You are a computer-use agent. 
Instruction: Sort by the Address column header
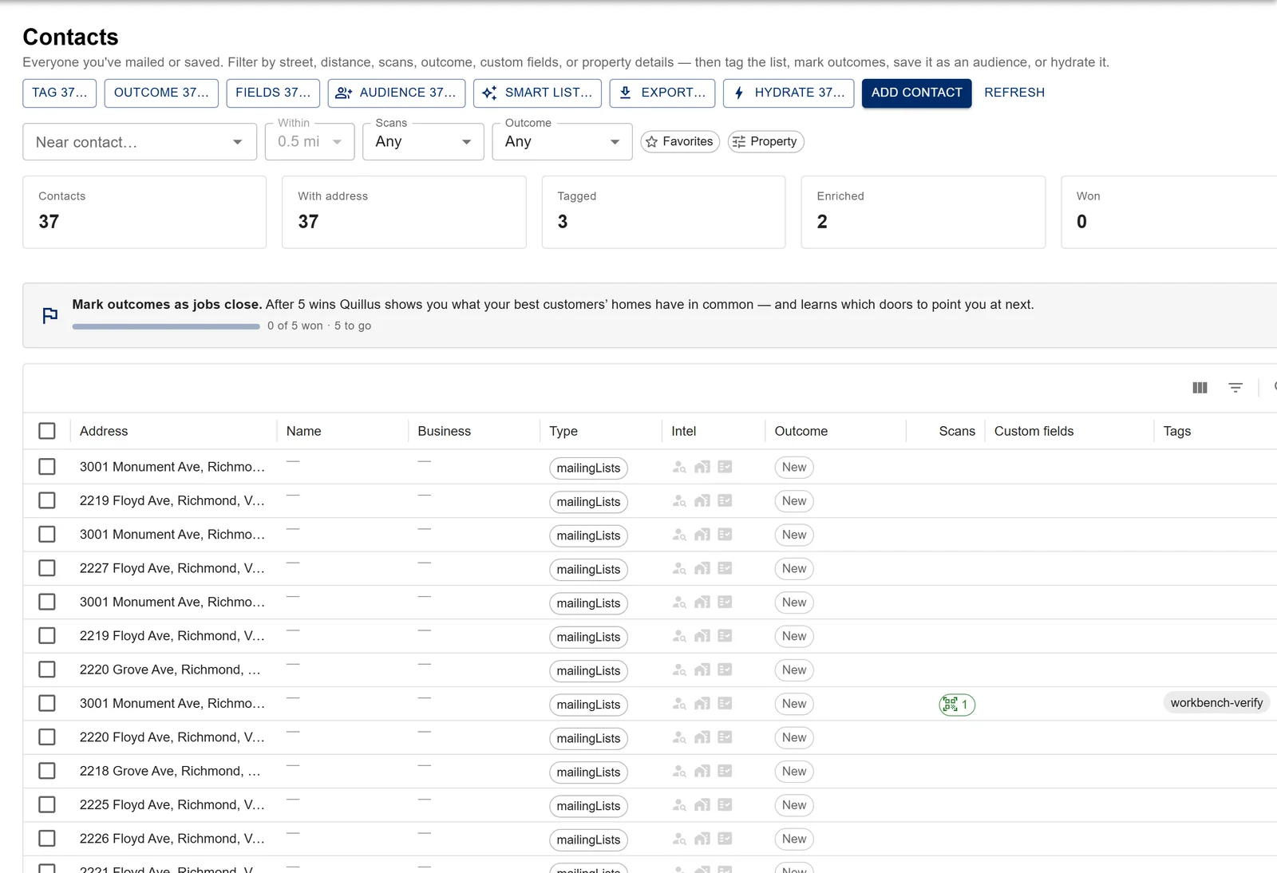tap(104, 431)
